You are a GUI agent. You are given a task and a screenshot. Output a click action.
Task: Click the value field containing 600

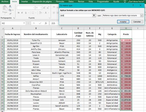(76, 16)
